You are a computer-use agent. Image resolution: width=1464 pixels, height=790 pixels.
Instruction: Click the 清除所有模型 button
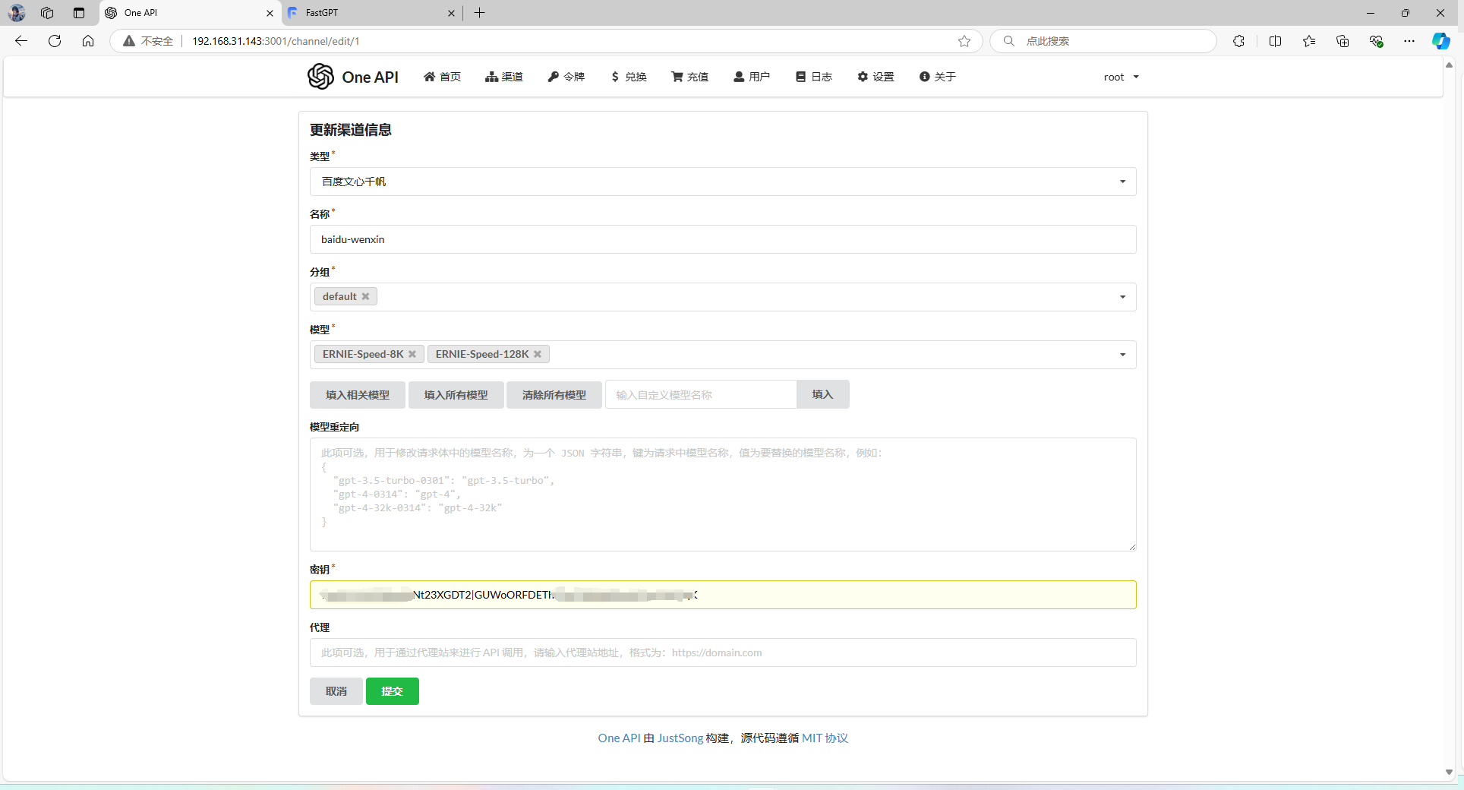point(554,394)
